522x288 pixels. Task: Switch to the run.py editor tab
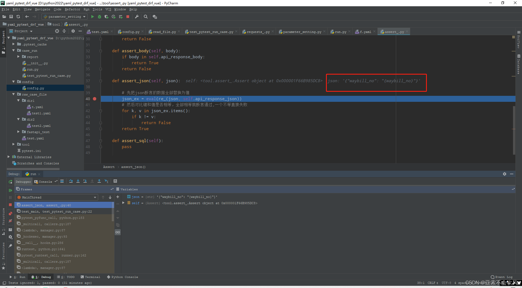point(340,32)
